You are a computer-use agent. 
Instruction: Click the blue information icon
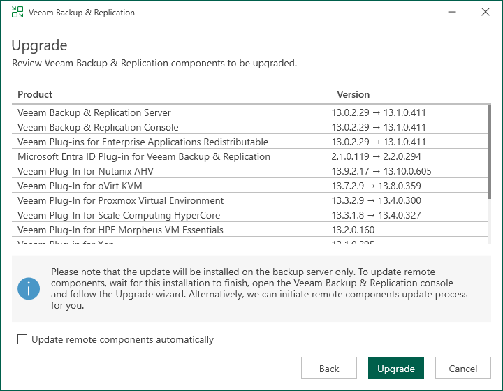pyautogui.click(x=29, y=288)
